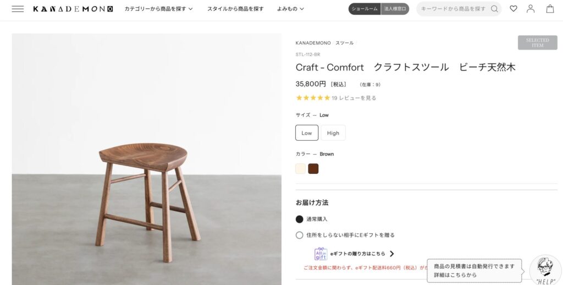This screenshot has height=285, width=563.
Task: Open the wishlist heart icon
Action: pyautogui.click(x=514, y=9)
